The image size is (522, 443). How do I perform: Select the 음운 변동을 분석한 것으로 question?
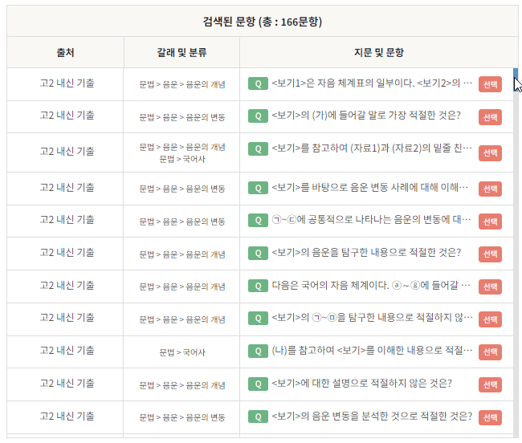[x=490, y=417]
